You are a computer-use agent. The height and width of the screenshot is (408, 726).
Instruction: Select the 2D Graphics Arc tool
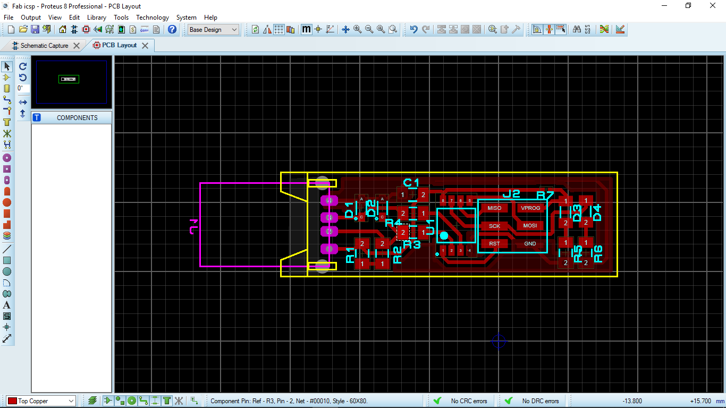(7, 283)
